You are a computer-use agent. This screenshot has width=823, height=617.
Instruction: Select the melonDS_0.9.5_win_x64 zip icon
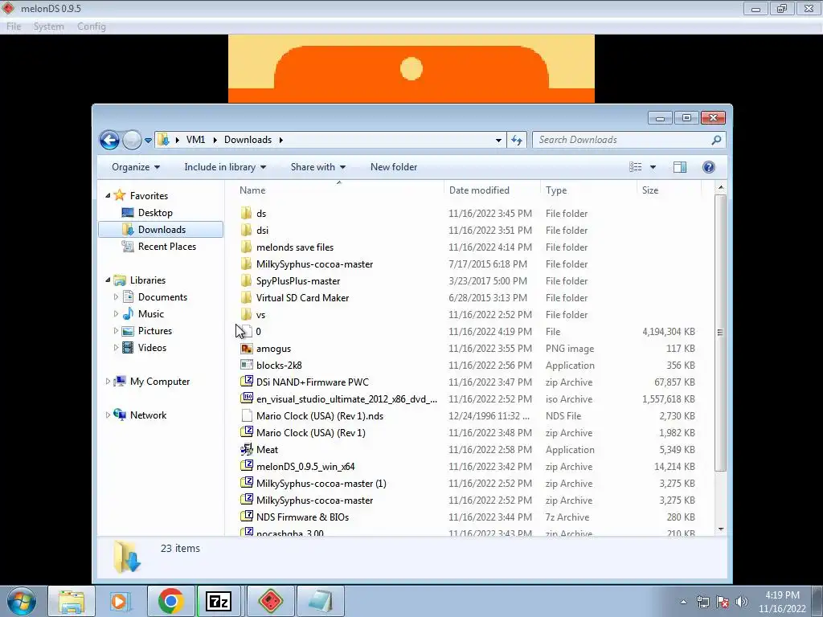246,466
